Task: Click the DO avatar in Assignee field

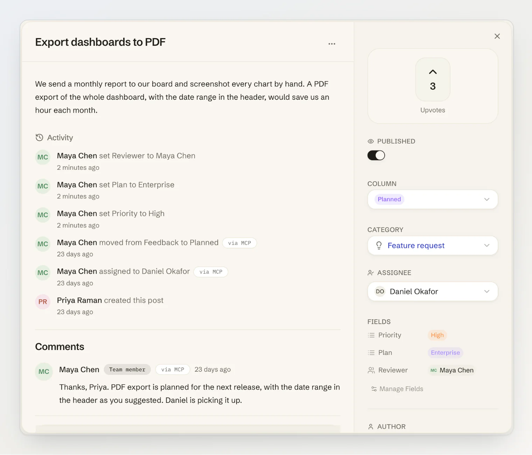Action: click(x=380, y=292)
